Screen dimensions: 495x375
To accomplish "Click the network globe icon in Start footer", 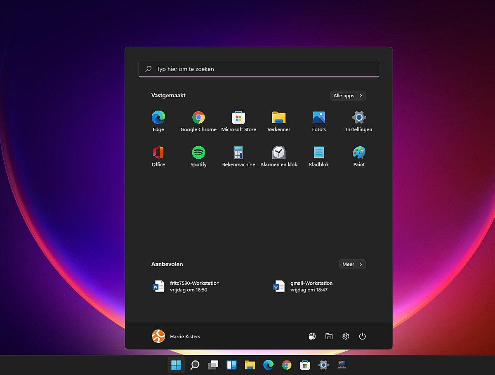I will (312, 336).
